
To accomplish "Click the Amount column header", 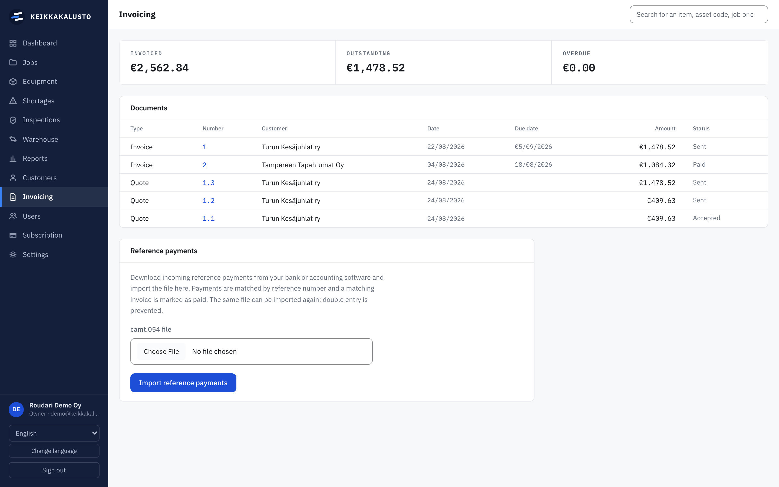I will 665,129.
